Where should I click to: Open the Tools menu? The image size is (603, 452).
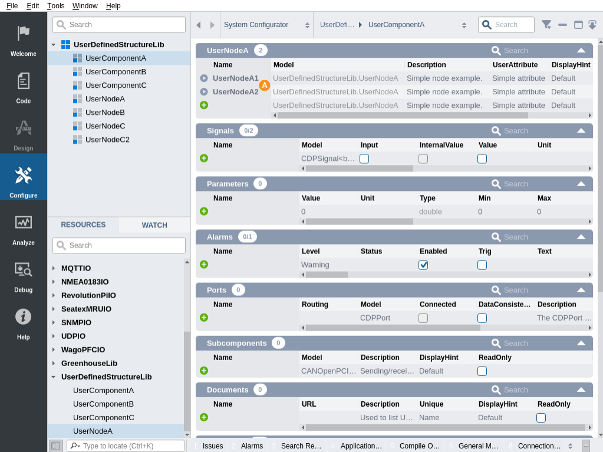coord(56,6)
